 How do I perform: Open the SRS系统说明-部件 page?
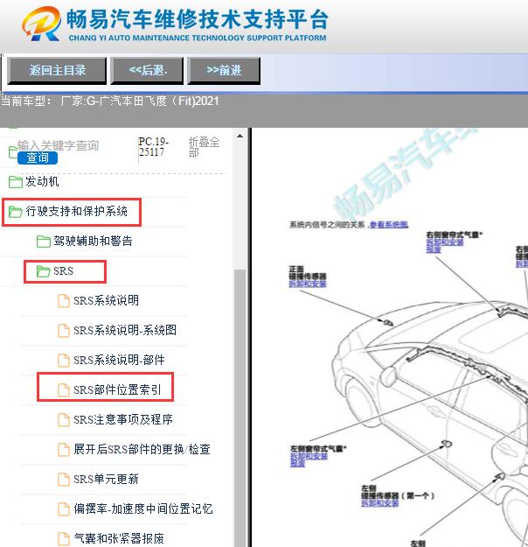[119, 360]
